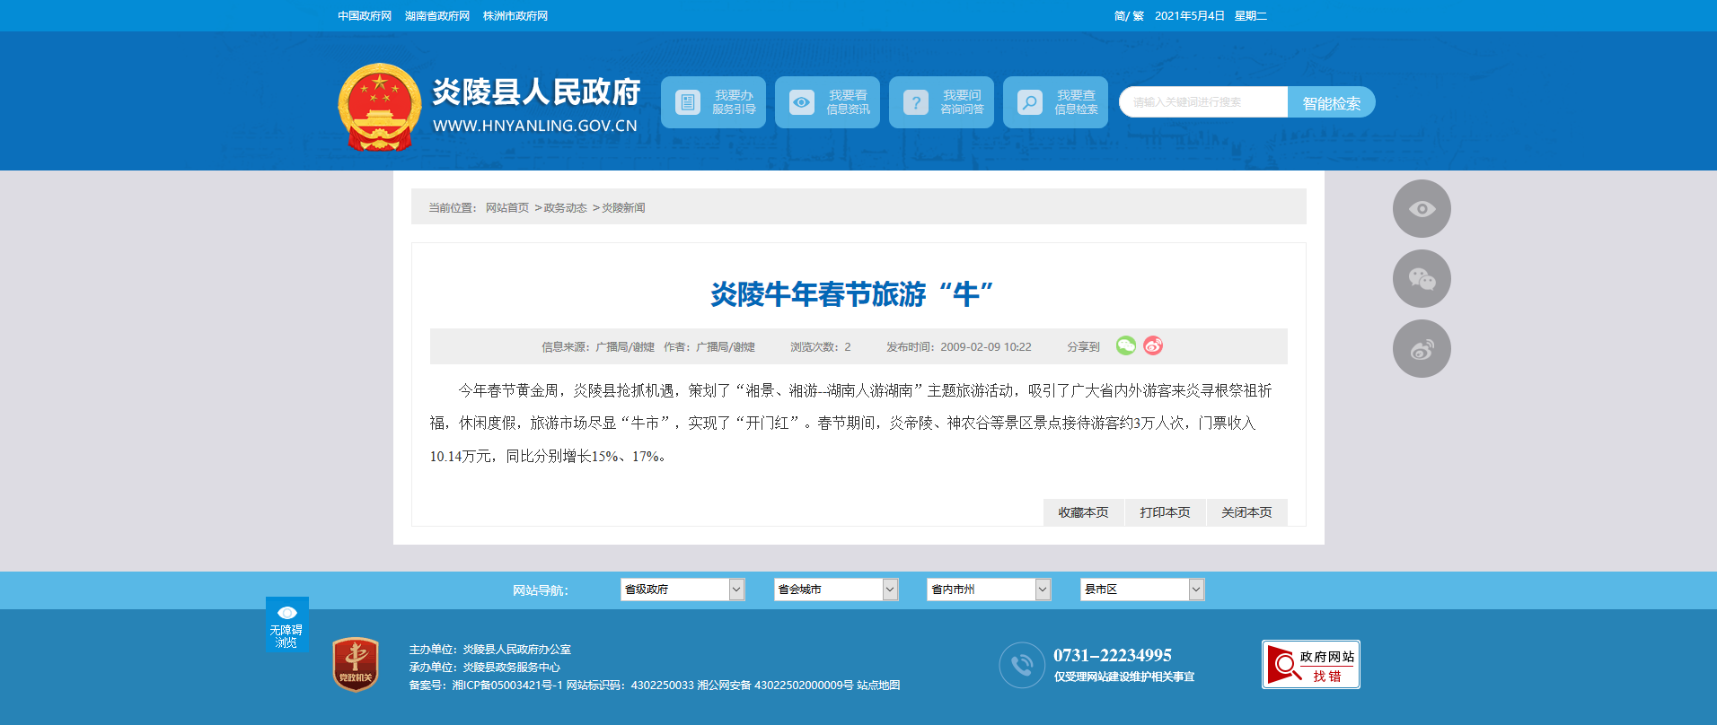Expand the 省会城市 dropdown
This screenshot has height=725, width=1717.
point(835,590)
